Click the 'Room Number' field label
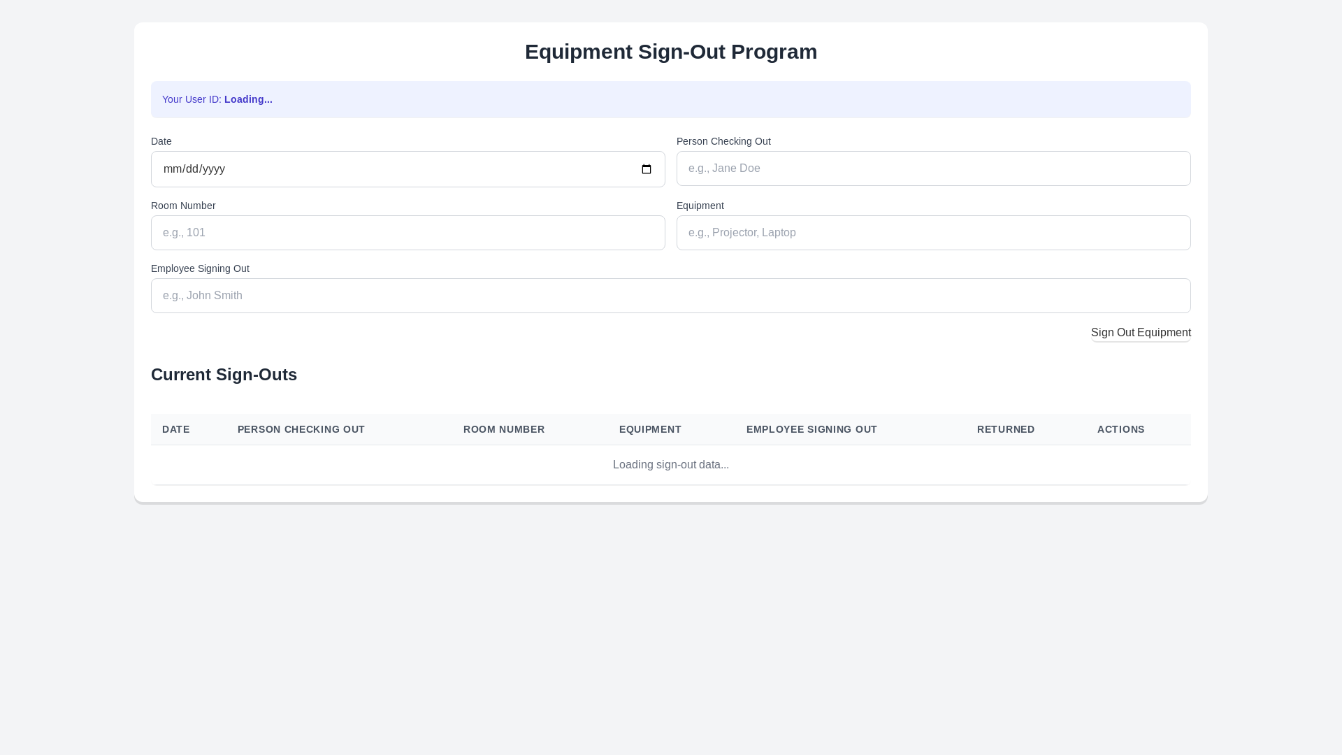The height and width of the screenshot is (755, 1342). 183,206
